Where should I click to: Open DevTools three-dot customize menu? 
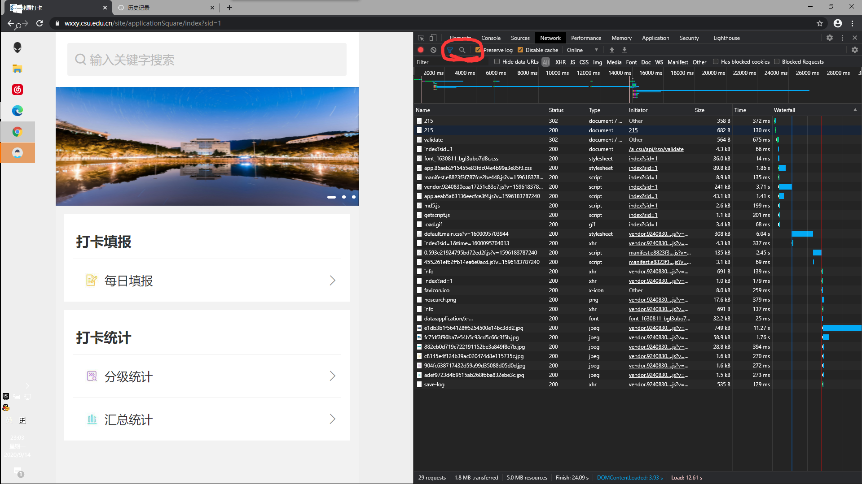[842, 38]
